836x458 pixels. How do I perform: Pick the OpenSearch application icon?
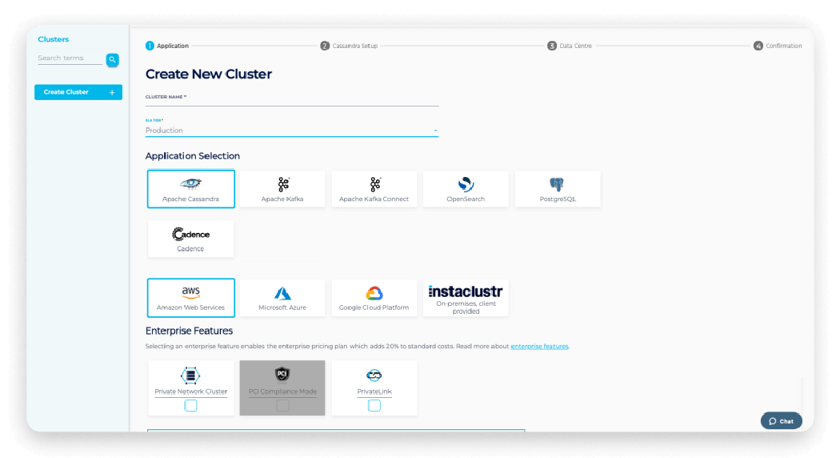click(x=466, y=185)
